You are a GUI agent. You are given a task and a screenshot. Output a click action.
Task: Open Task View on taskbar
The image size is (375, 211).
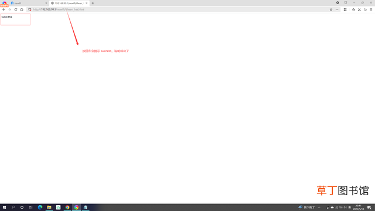pos(30,207)
